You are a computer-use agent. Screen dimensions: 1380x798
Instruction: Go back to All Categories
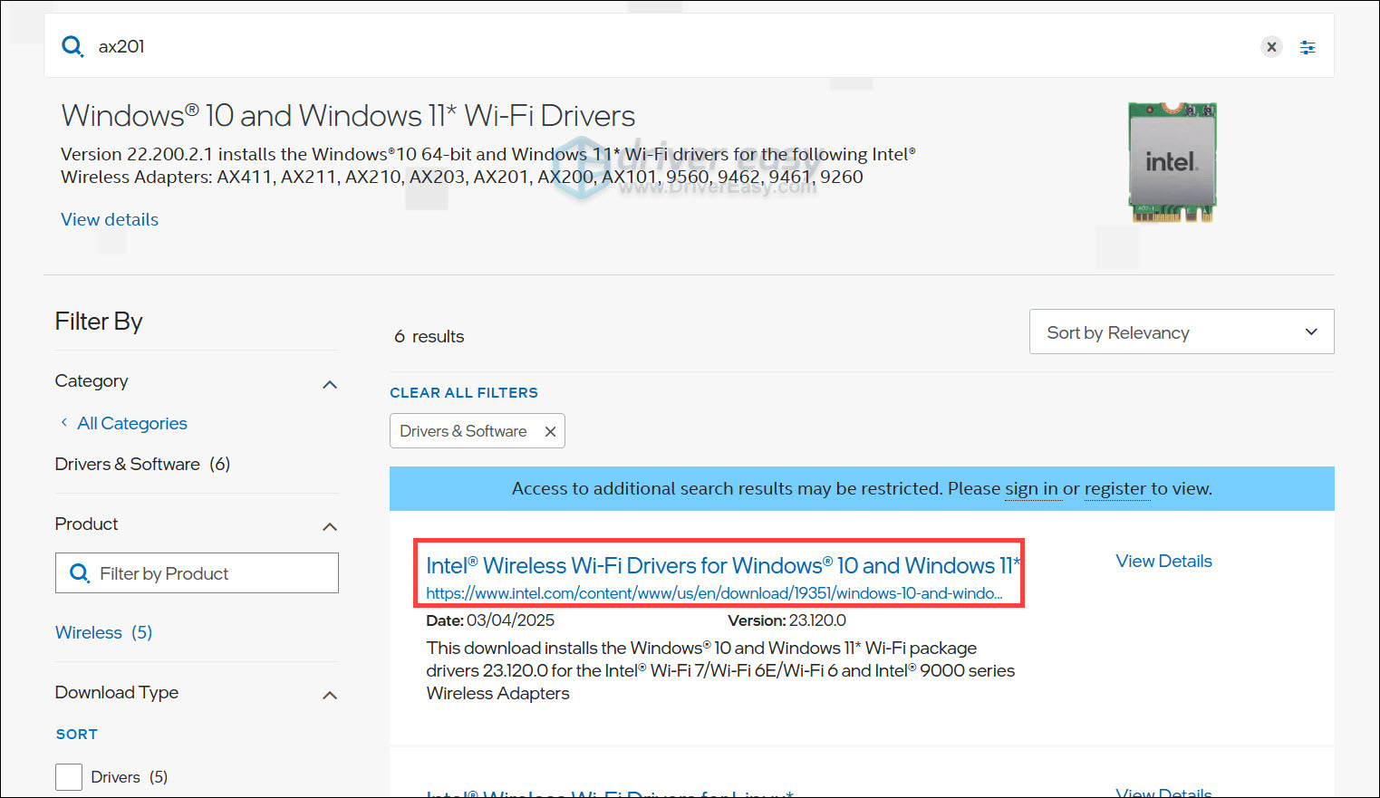131,423
